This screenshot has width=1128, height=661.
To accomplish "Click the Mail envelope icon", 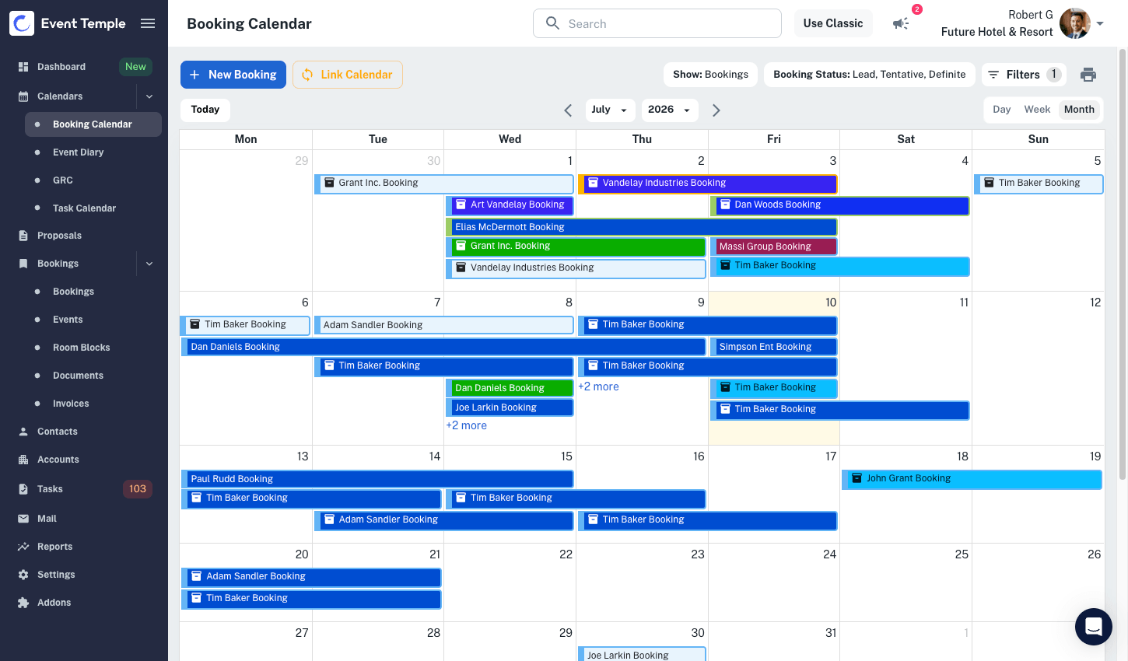I will pyautogui.click(x=23, y=519).
